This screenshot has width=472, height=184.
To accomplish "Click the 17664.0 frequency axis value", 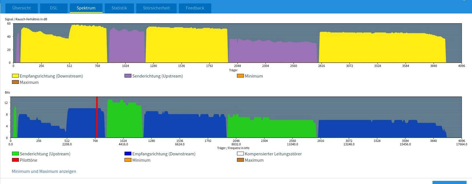I will (x=462, y=144).
